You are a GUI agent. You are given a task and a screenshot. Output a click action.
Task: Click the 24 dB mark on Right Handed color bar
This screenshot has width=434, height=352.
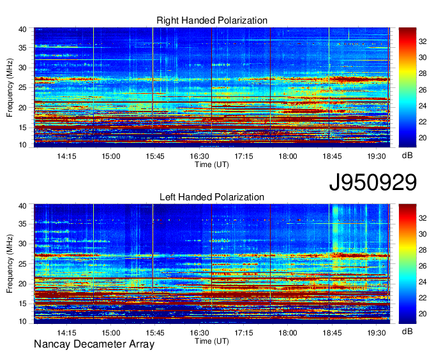point(423,106)
